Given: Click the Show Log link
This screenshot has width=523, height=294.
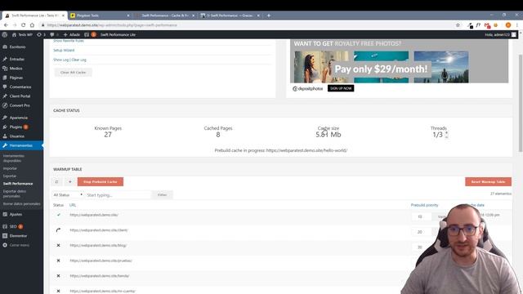Looking at the screenshot, I should tap(60, 60).
